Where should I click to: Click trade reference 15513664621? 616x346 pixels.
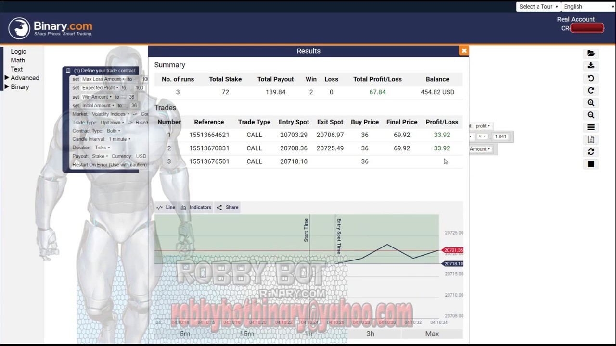point(209,135)
